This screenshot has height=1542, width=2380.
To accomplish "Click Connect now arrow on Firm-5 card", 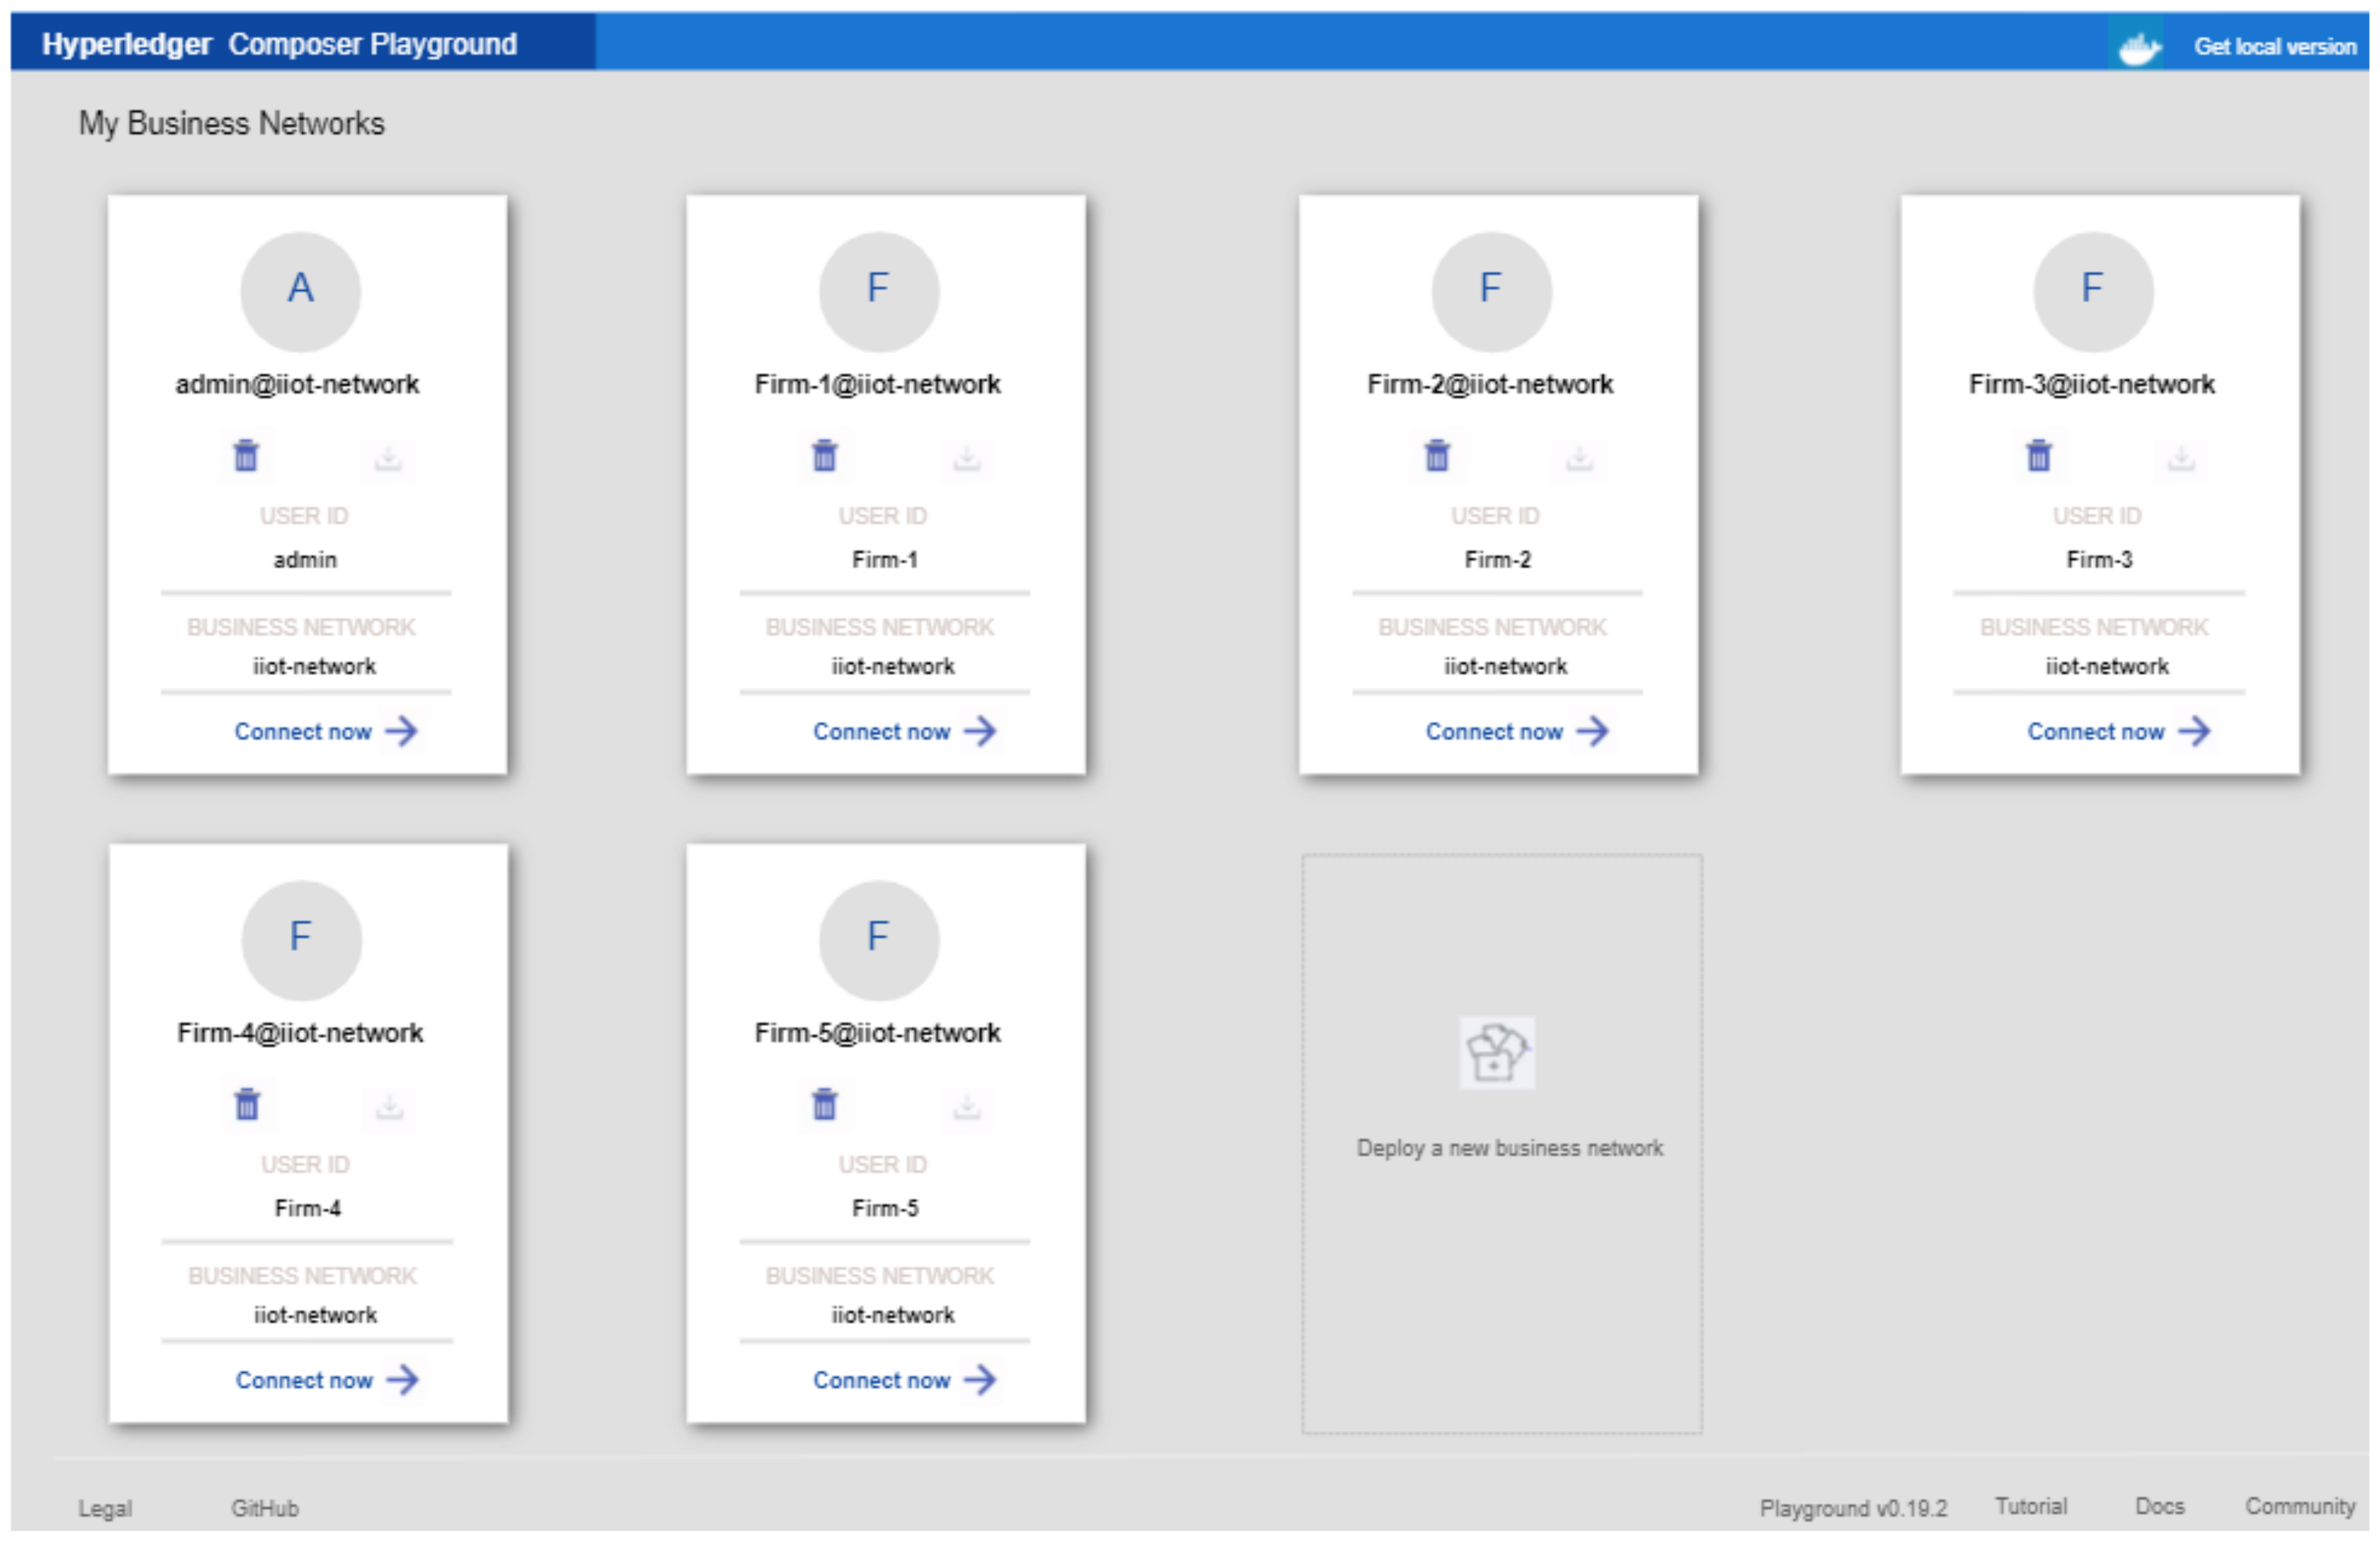I will click(x=980, y=1380).
